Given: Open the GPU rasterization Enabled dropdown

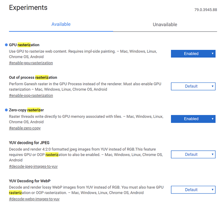Looking at the screenshot, I should (x=193, y=54).
